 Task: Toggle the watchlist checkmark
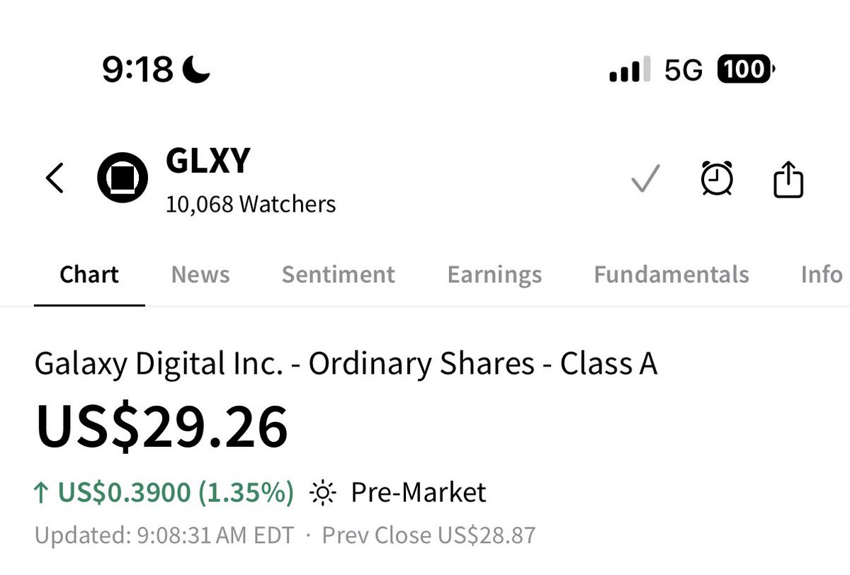click(645, 178)
